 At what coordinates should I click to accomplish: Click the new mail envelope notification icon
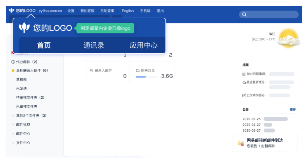coord(241,143)
